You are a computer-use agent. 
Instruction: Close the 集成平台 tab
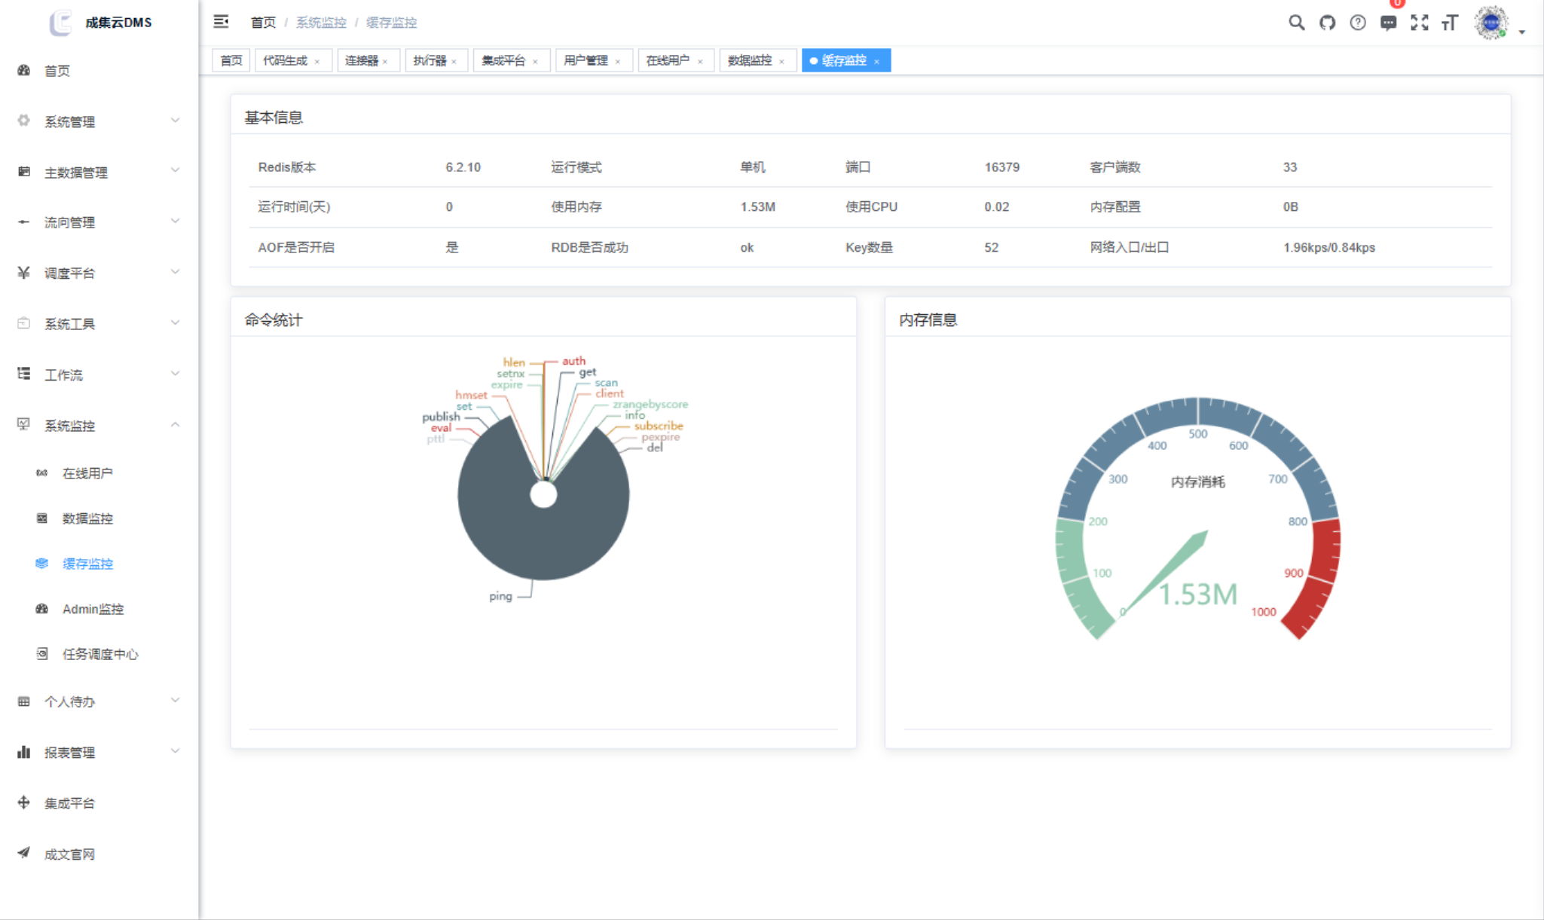point(535,62)
